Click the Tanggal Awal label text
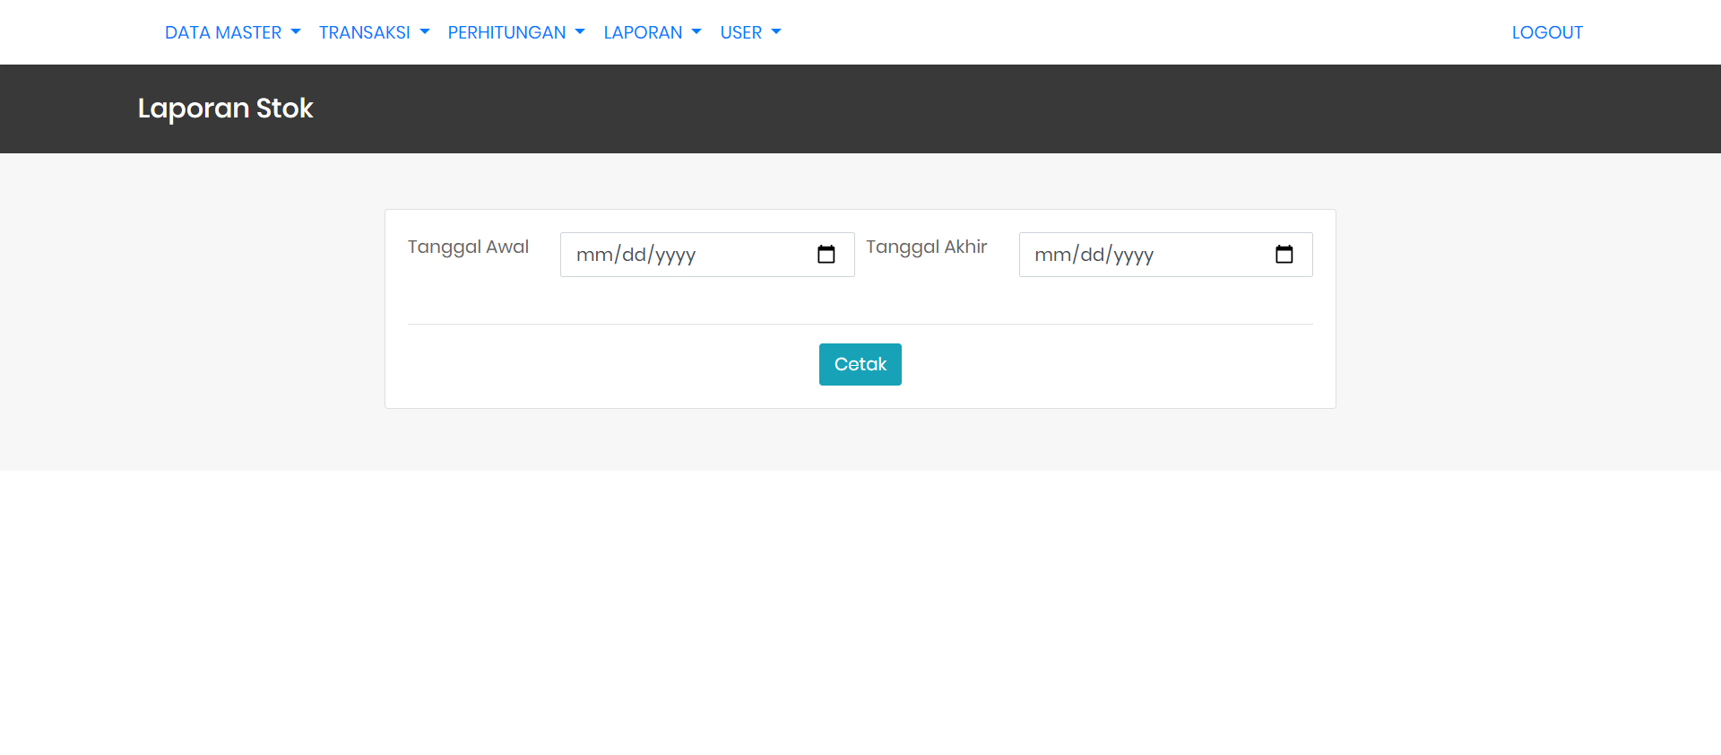Viewport: 1721px width, 755px height. (x=468, y=247)
